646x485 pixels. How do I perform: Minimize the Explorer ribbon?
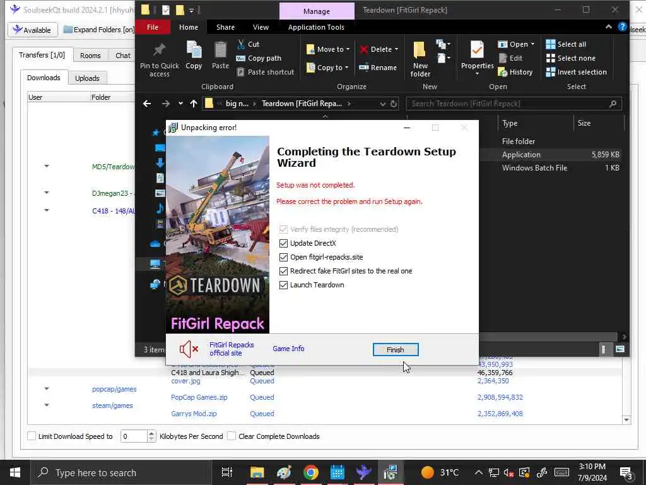tap(609, 27)
